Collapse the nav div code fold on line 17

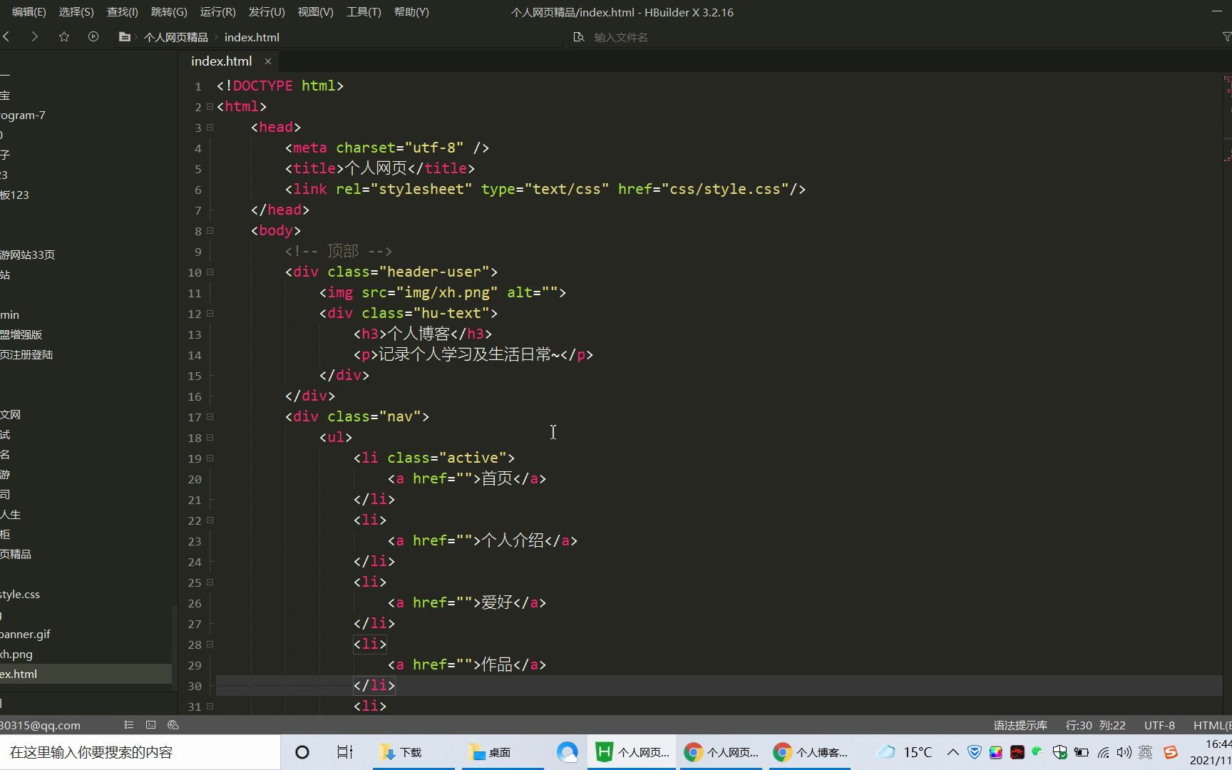click(x=210, y=417)
